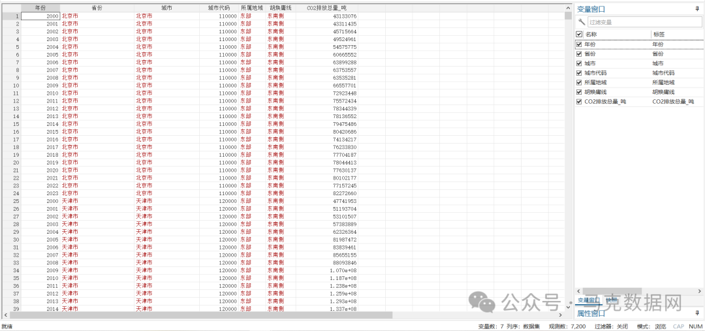Click the 列序: 数据集 status bar entry
The height and width of the screenshot is (331, 705).
[523, 326]
